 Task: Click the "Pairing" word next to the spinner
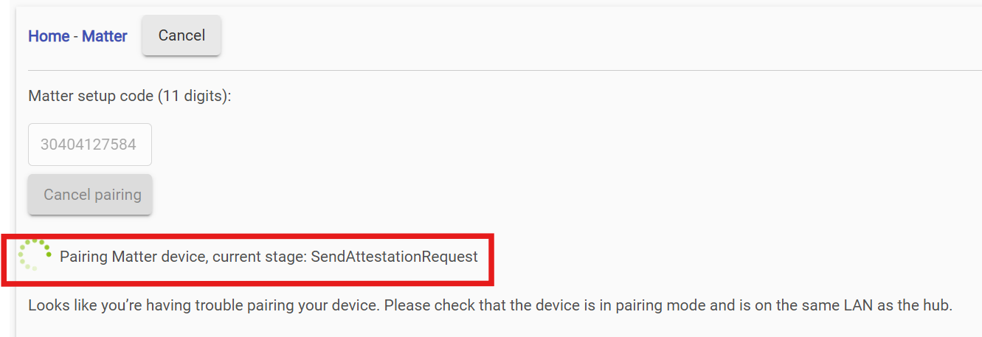83,257
